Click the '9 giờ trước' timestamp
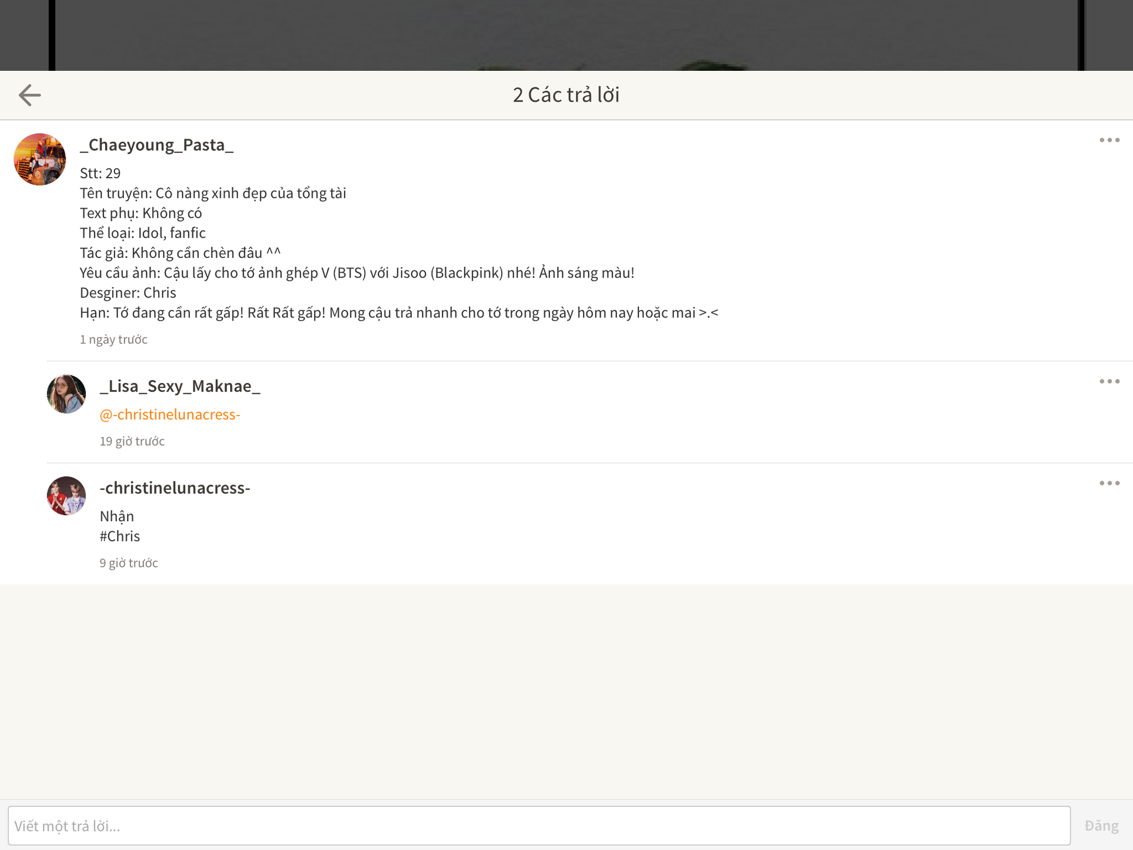Viewport: 1133px width, 850px height. click(x=129, y=563)
